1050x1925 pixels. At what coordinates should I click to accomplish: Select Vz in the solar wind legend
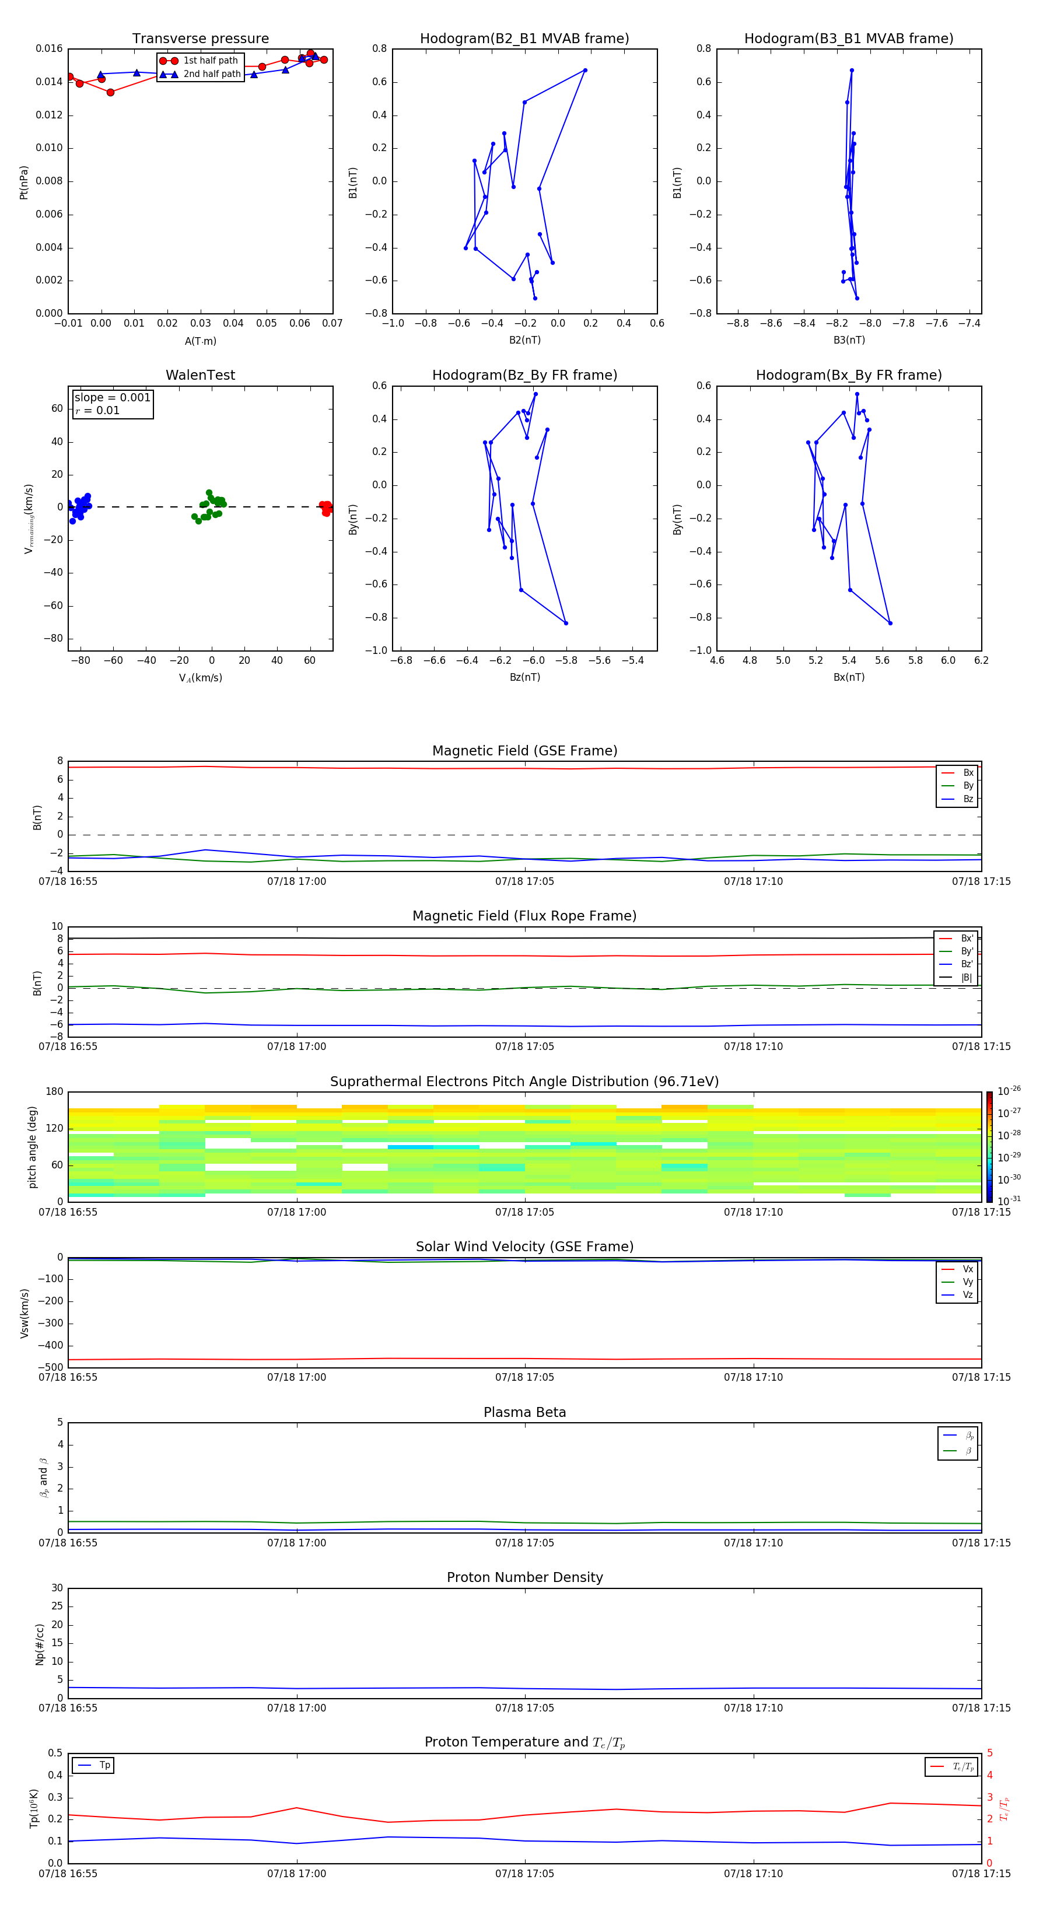[957, 1294]
